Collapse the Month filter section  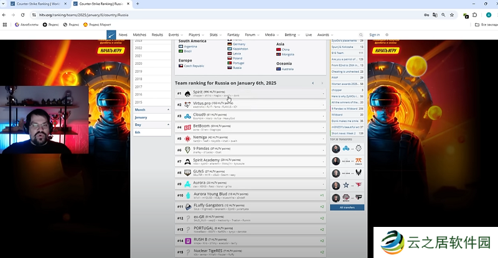tap(168, 109)
